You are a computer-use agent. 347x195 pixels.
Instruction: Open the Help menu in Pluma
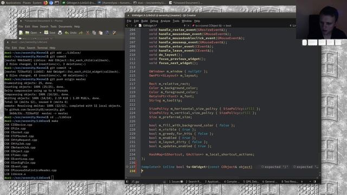pos(77,27)
